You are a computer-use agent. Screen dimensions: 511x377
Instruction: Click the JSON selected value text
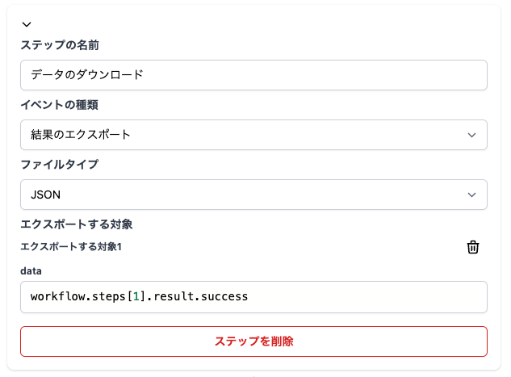coord(46,195)
